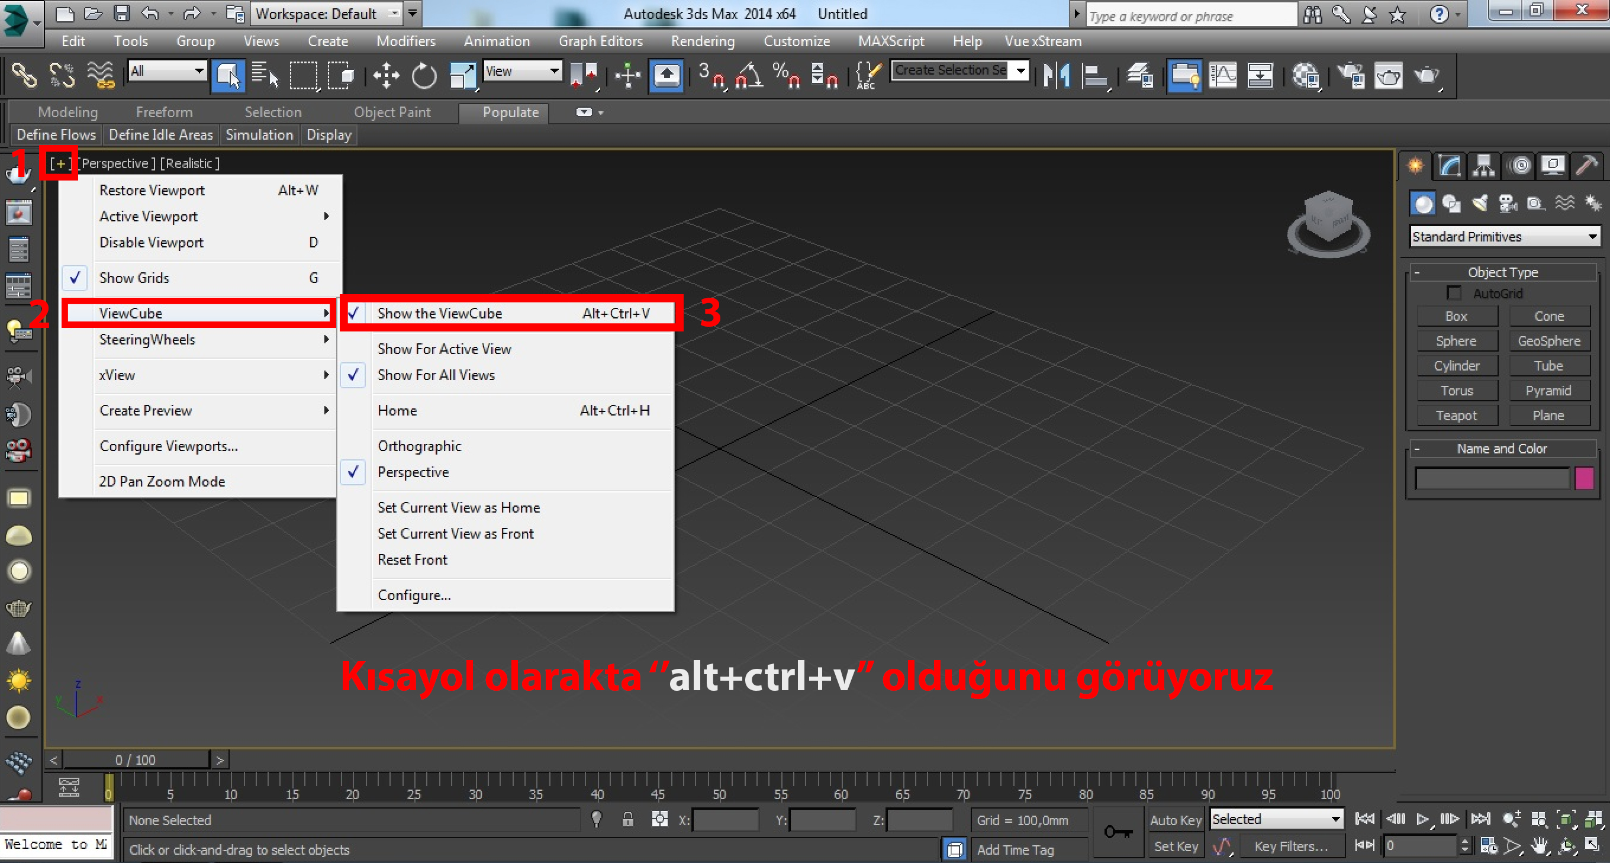This screenshot has height=863, width=1610.
Task: Enable the AutoGrid checkbox
Action: [1454, 292]
